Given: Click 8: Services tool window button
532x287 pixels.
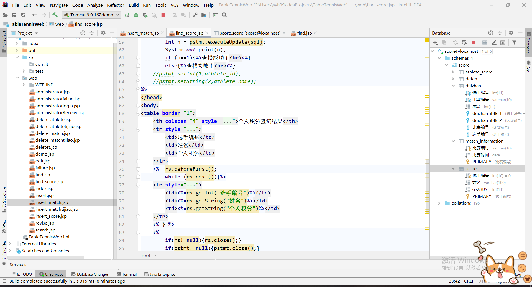Looking at the screenshot, I should click(x=51, y=274).
